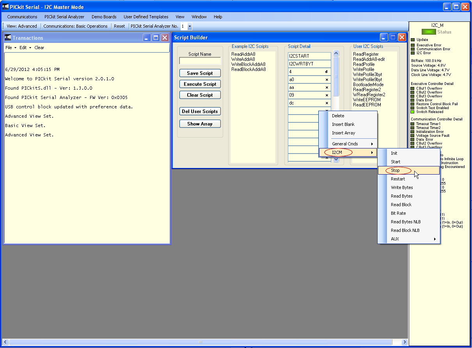472x348 pixels.
Task: Click the green Switch Released indicator
Action: click(413, 112)
